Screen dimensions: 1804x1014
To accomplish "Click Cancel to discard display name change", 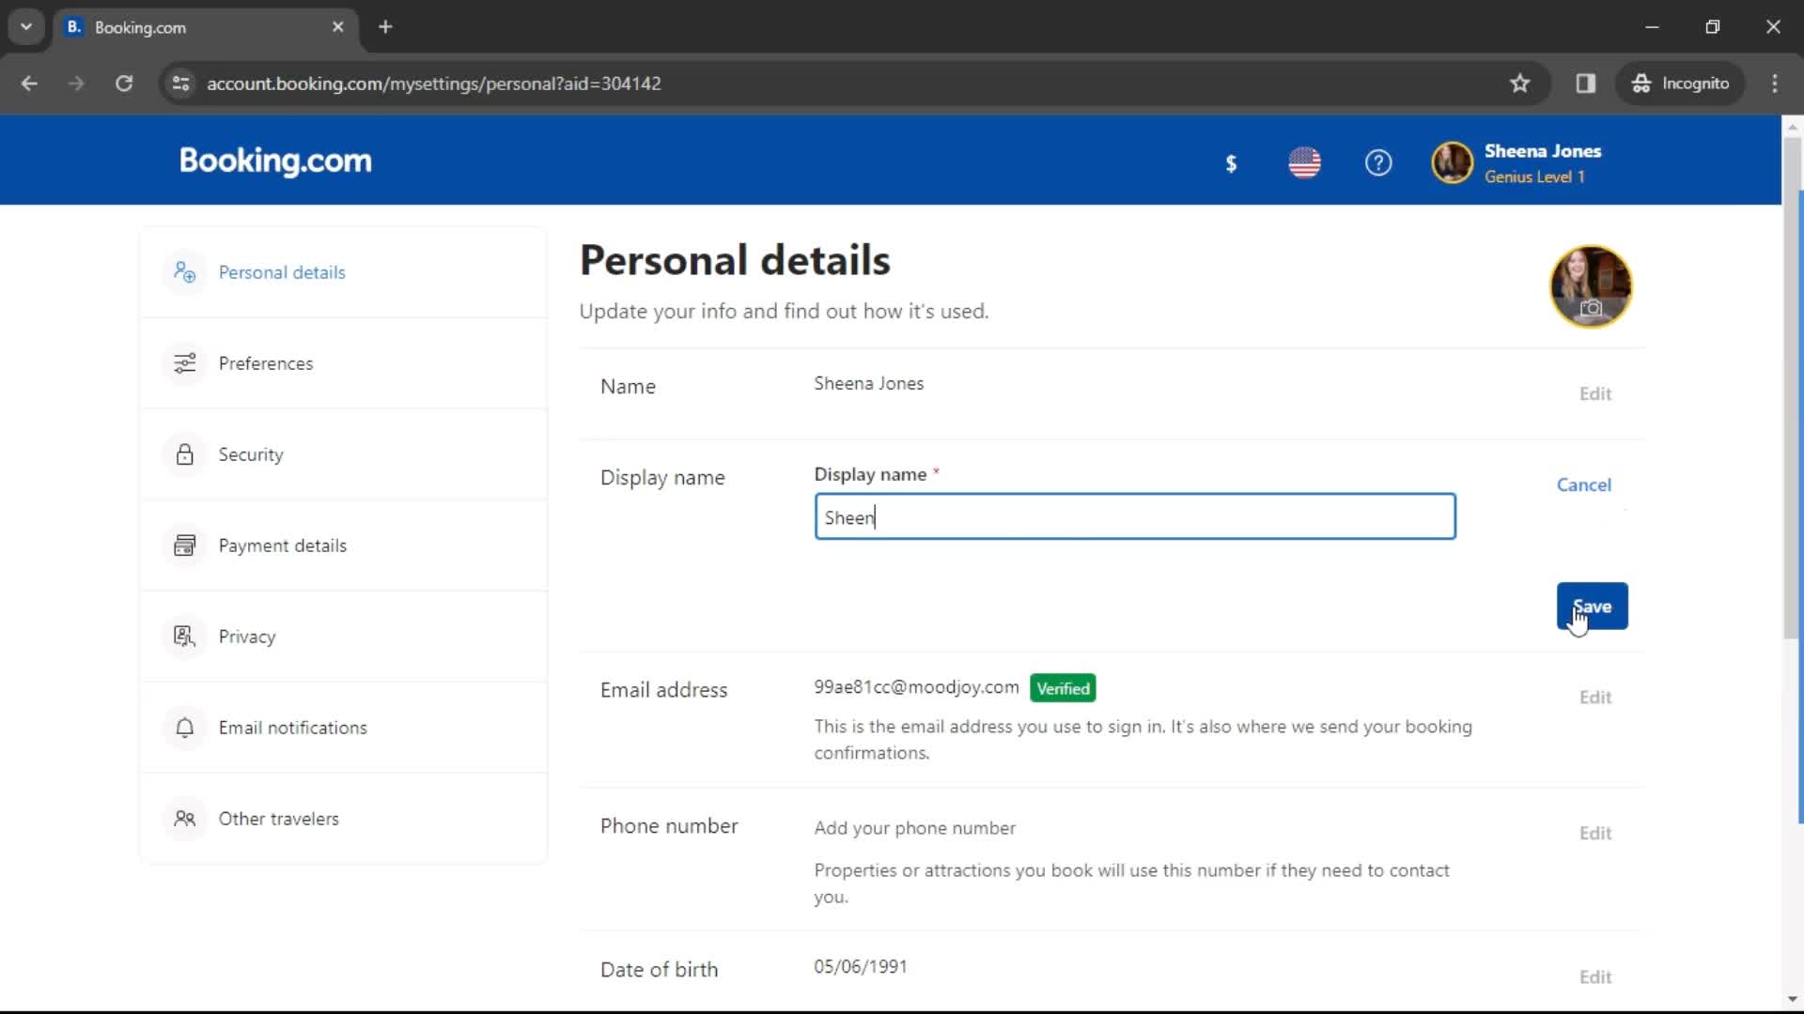I will coord(1583,484).
